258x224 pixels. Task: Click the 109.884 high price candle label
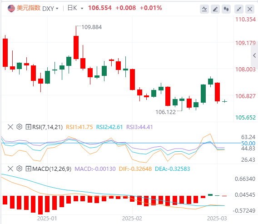click(92, 27)
